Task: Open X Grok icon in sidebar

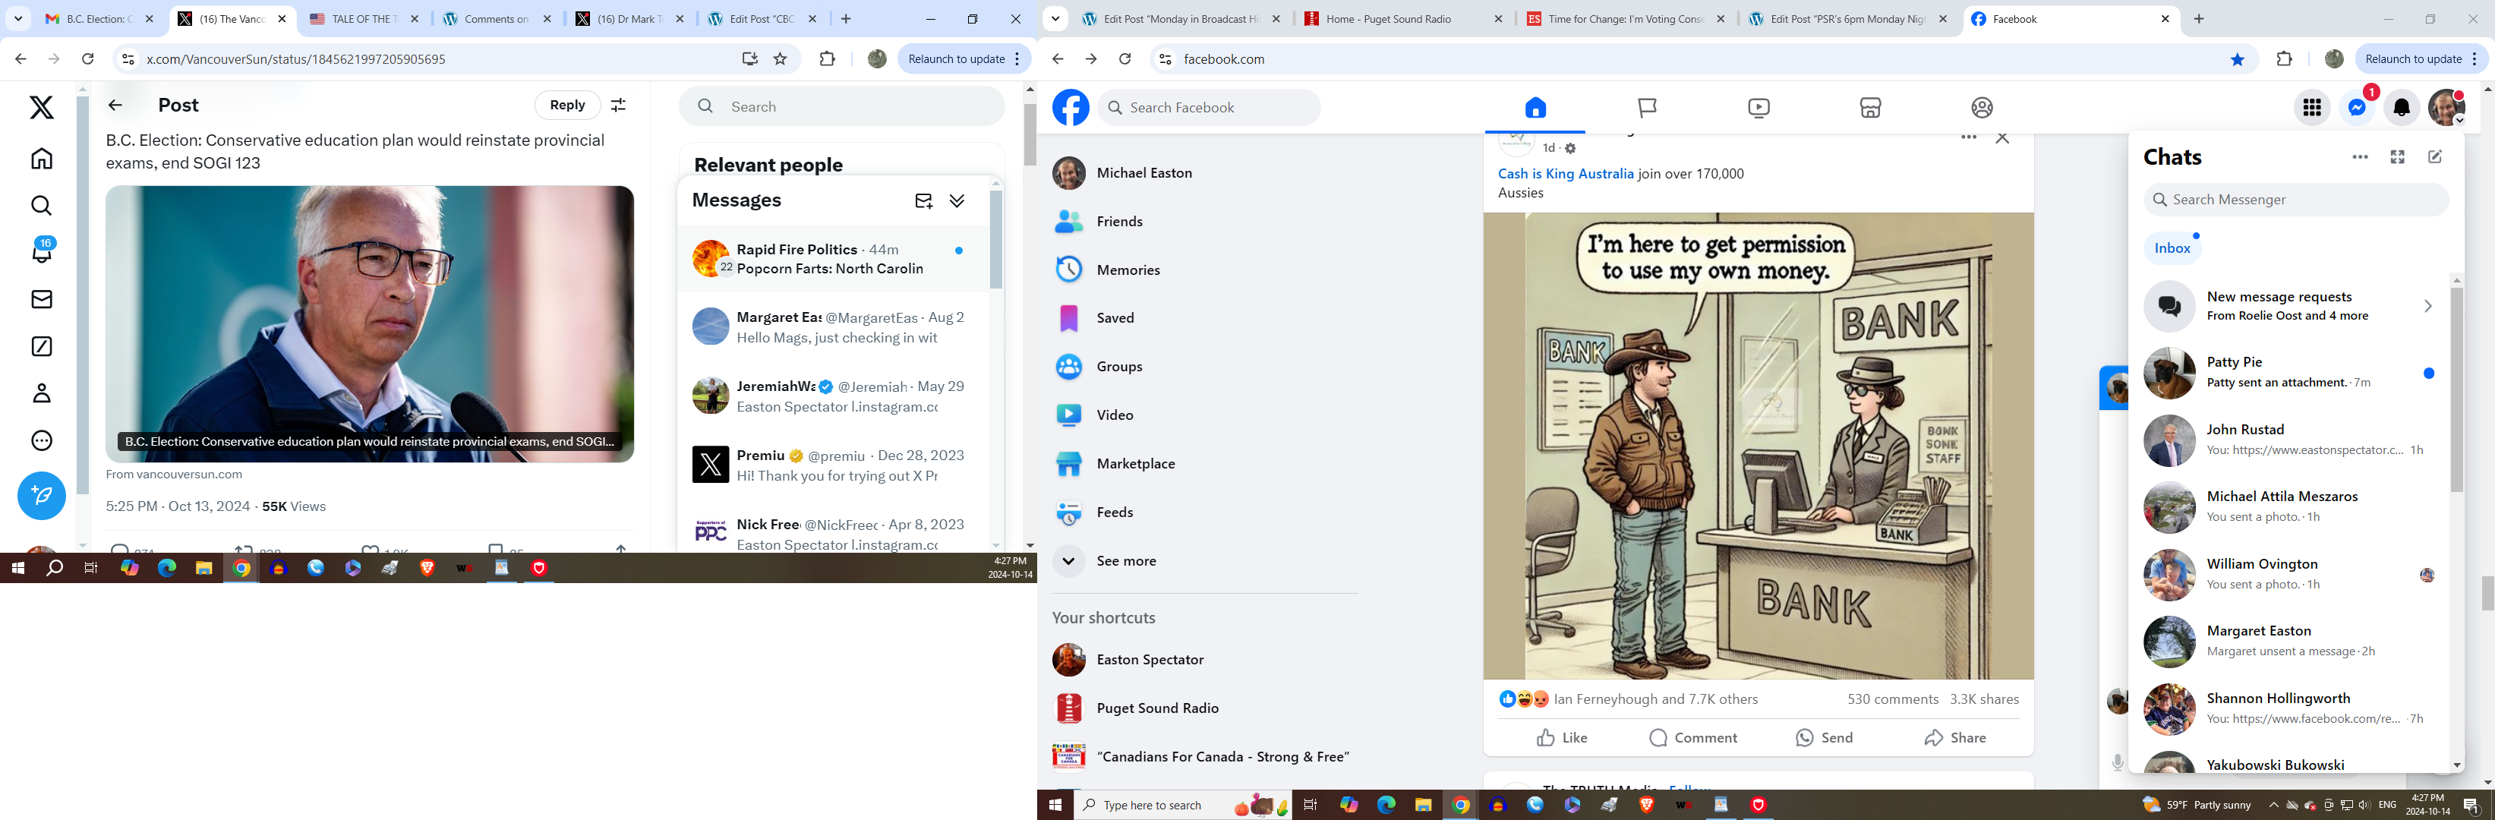Action: [42, 346]
